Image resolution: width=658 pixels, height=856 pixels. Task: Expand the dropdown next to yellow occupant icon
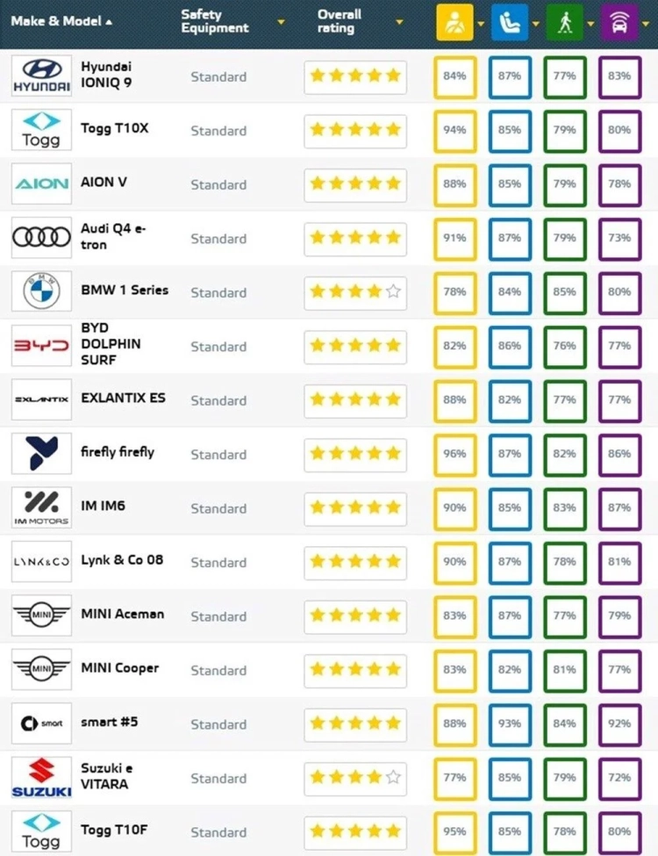[x=482, y=23]
